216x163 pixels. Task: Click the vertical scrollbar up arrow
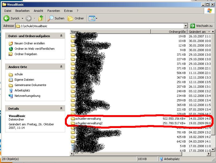click(213, 32)
